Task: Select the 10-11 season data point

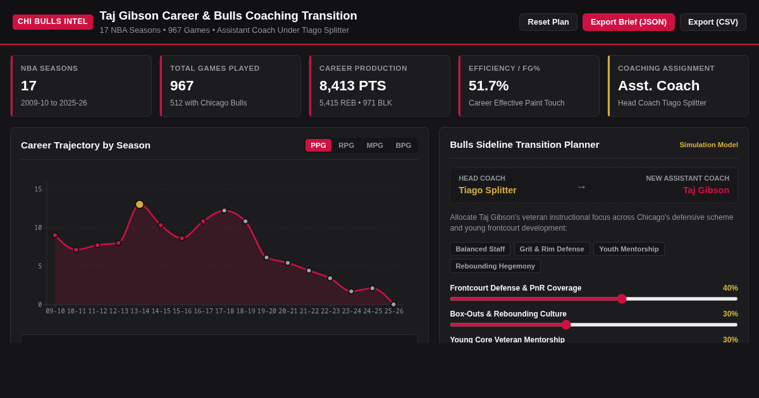Action: point(76,250)
